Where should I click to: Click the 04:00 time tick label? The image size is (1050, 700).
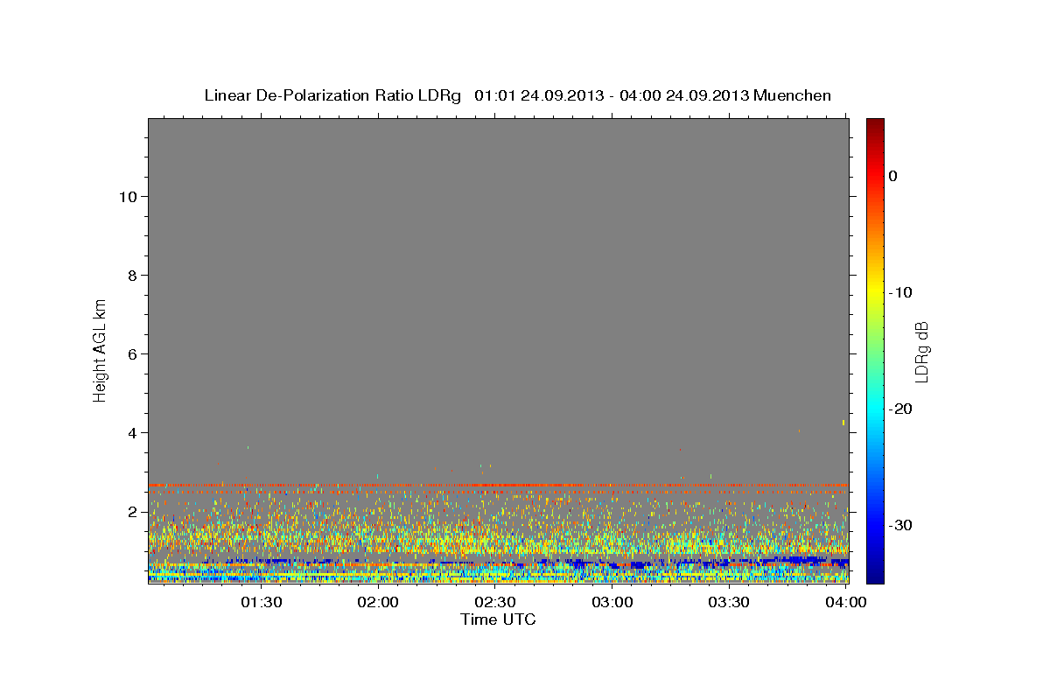click(x=845, y=602)
